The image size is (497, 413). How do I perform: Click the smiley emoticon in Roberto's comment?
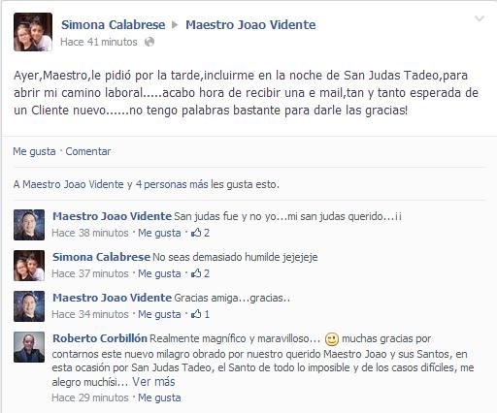click(x=331, y=339)
